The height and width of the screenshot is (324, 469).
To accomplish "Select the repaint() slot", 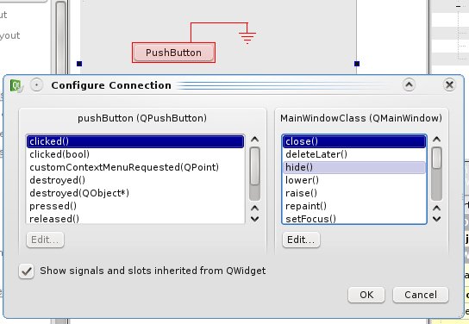I will pos(354,206).
